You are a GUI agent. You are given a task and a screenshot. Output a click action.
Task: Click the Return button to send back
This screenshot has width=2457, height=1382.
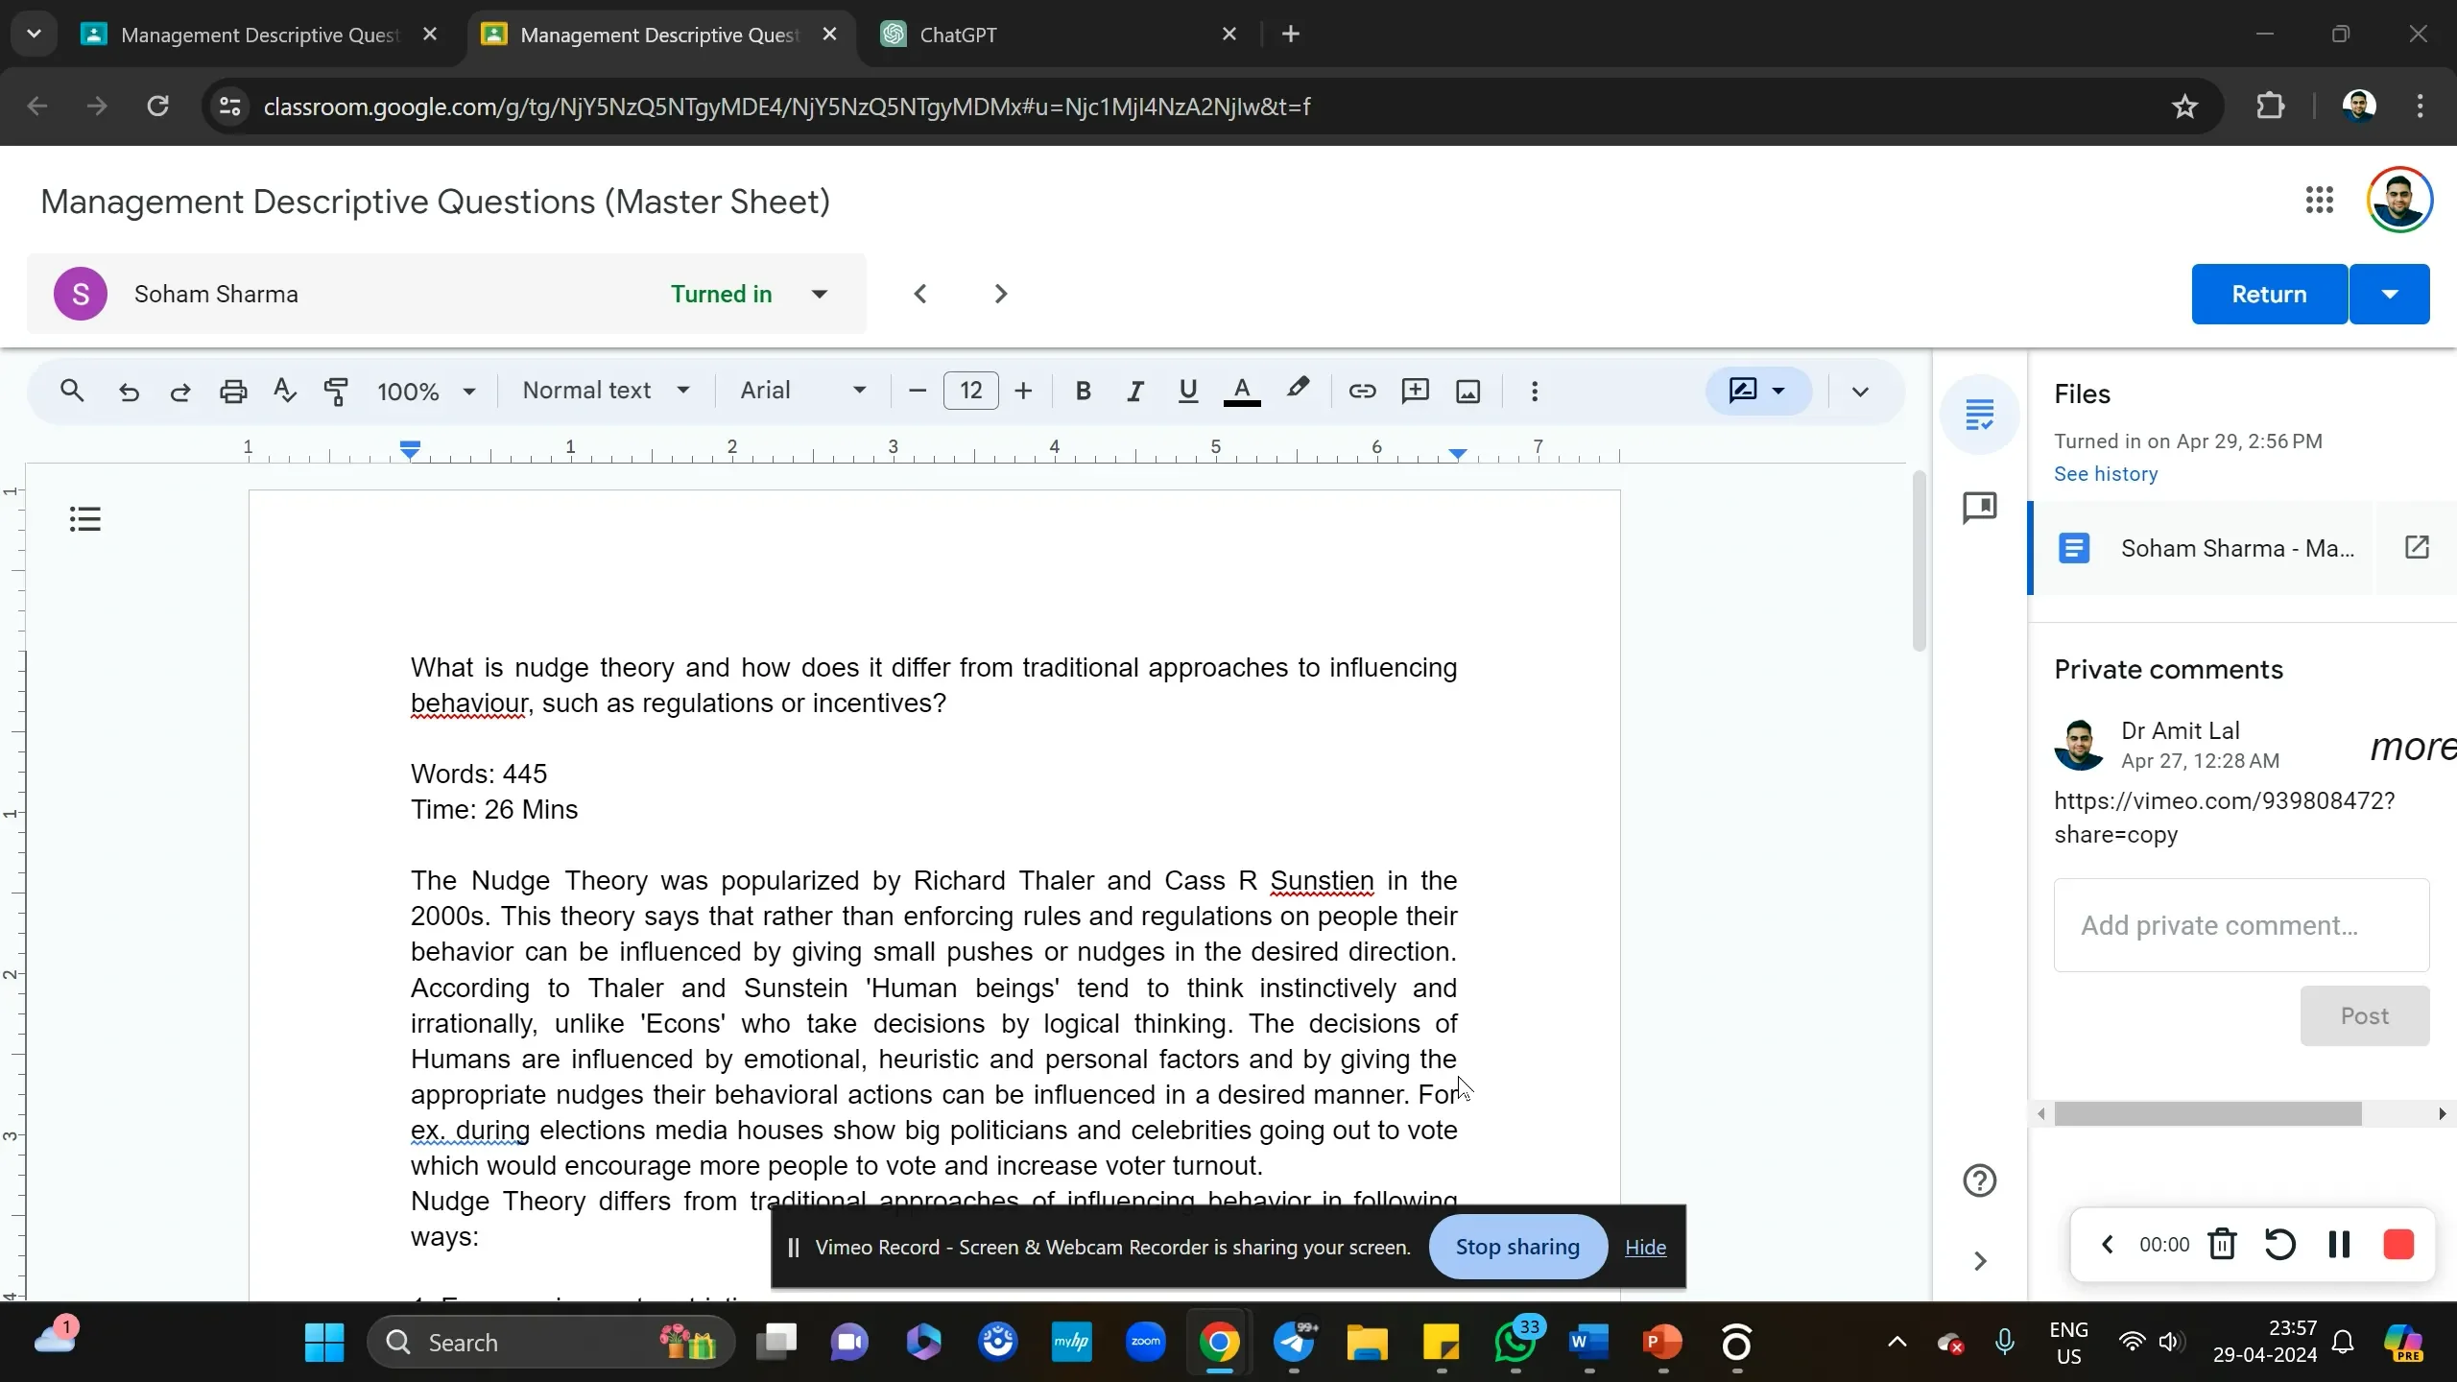2268,294
